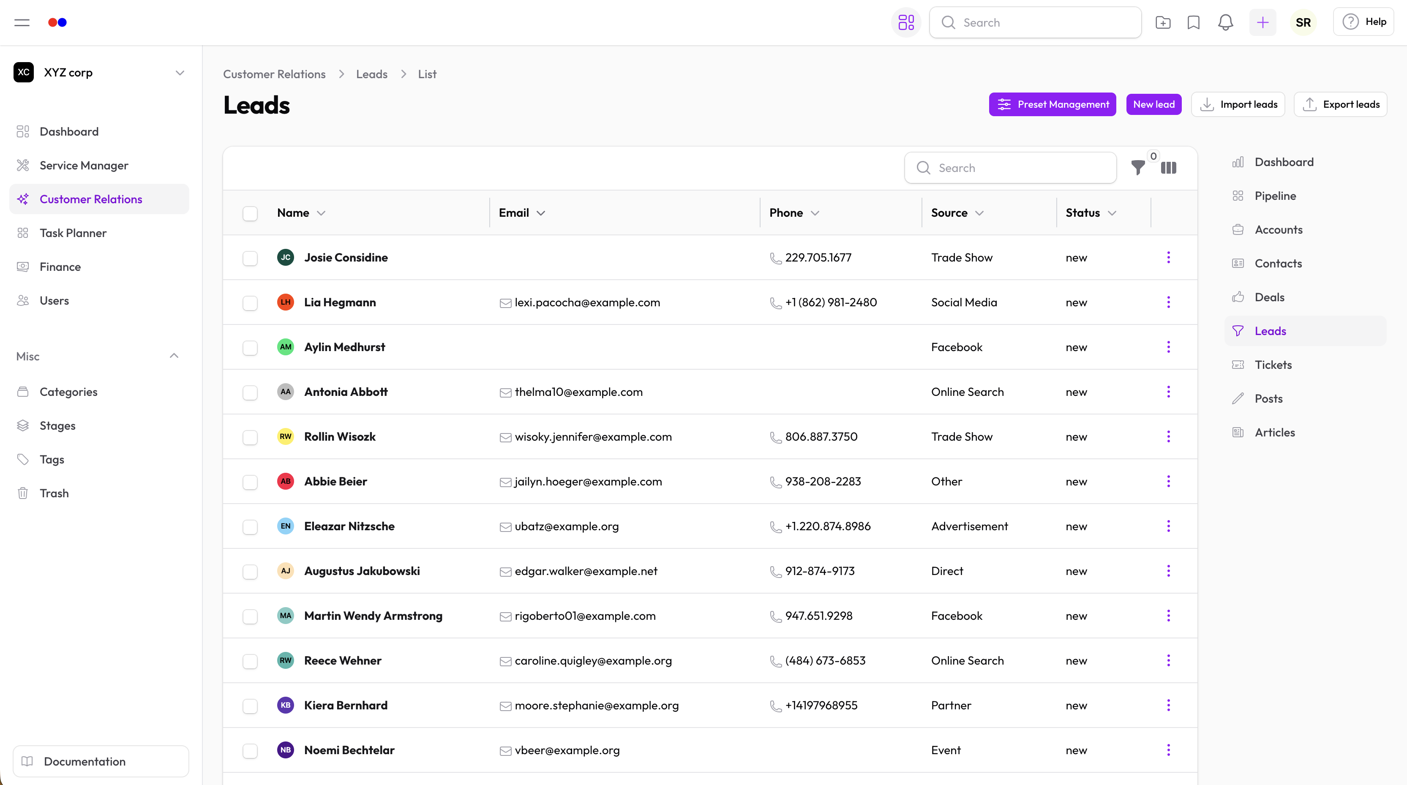The image size is (1407, 785).
Task: Click Josie Considine's phone icon
Action: pyautogui.click(x=776, y=258)
